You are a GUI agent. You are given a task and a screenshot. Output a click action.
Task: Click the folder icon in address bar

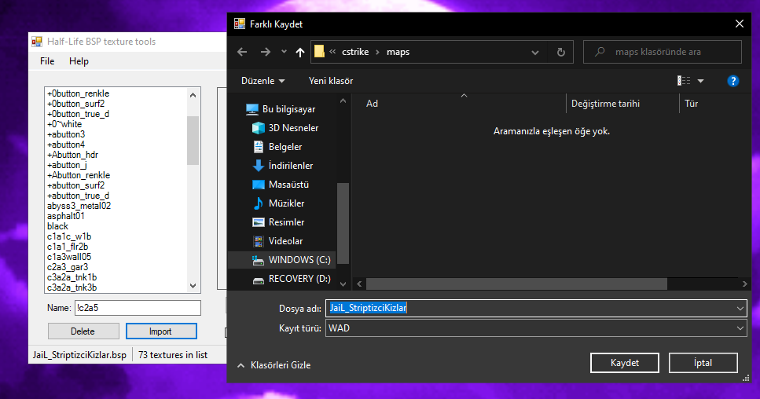click(319, 51)
